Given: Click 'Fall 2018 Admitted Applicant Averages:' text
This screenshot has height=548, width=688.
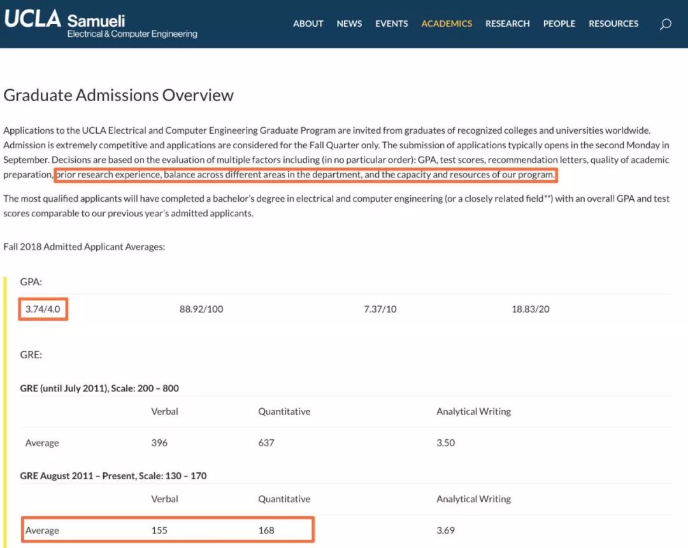Looking at the screenshot, I should coord(84,247).
